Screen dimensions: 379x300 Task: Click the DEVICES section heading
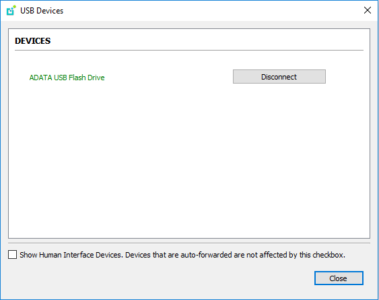pos(32,41)
